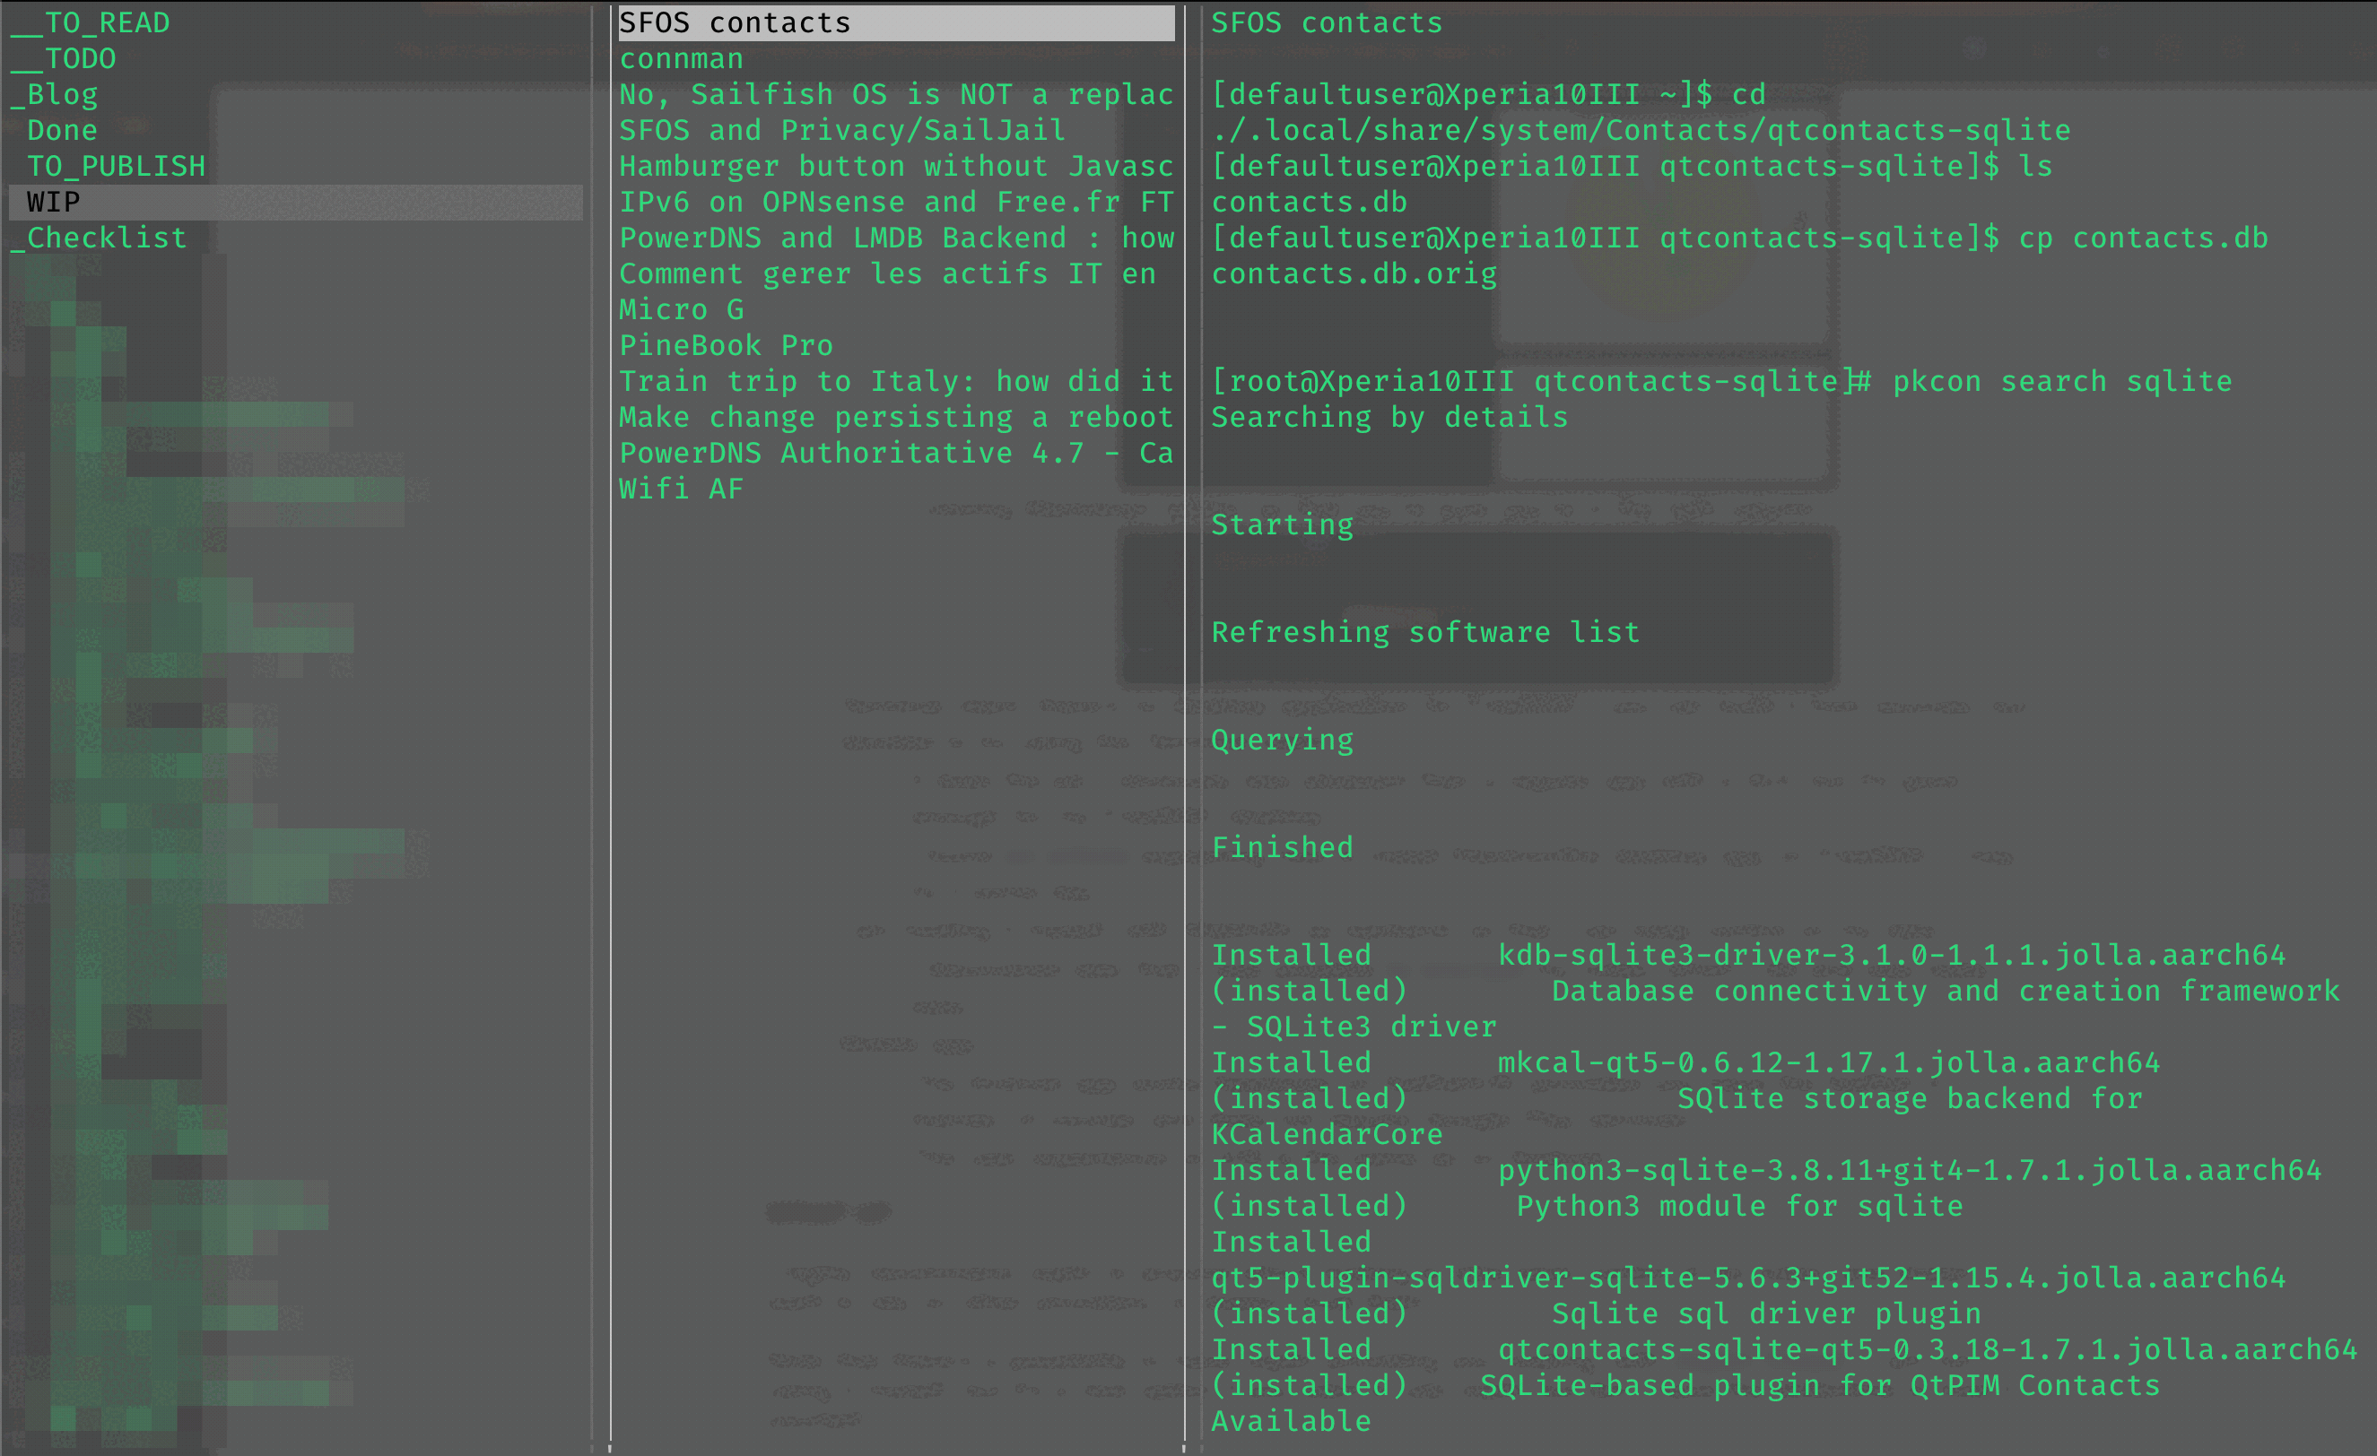
Task: Open the connman note
Action: pyautogui.click(x=681, y=59)
